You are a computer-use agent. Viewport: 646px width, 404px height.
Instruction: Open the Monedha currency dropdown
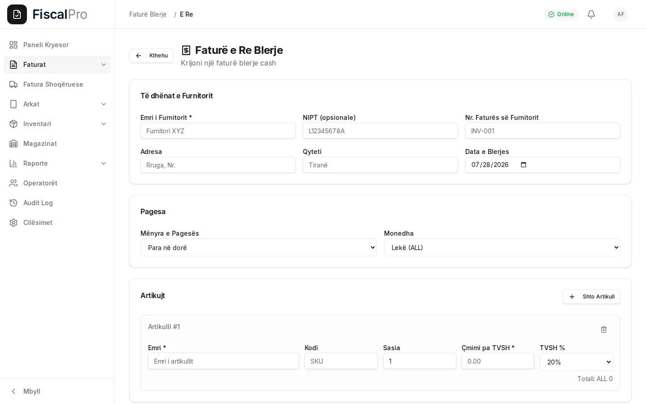tap(502, 247)
